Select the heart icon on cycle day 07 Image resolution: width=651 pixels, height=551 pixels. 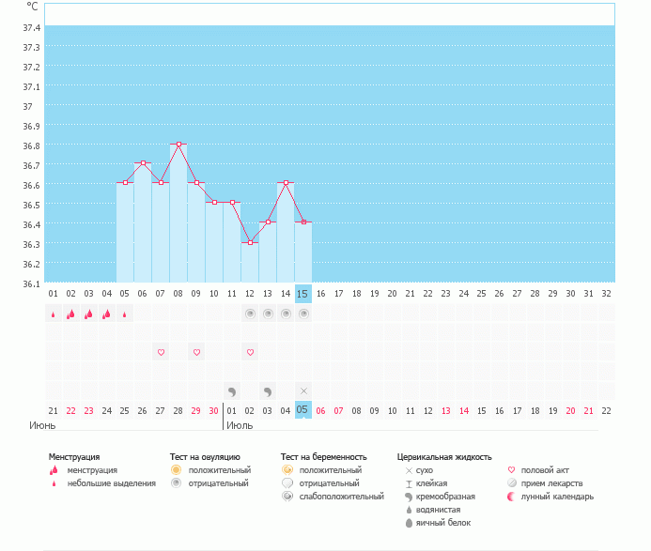tap(161, 352)
